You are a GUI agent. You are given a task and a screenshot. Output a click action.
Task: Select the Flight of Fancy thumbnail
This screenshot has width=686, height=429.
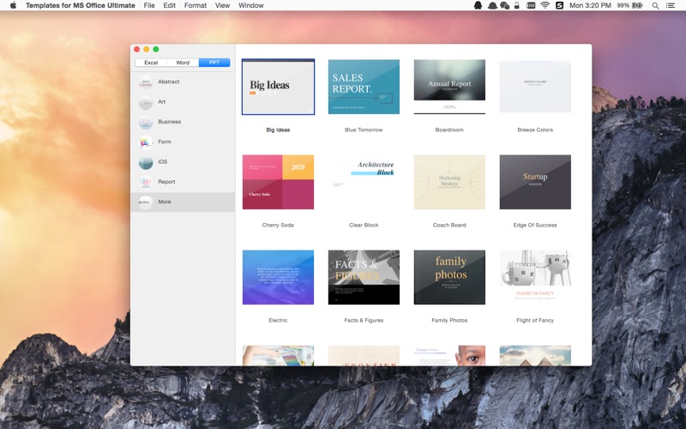(535, 277)
